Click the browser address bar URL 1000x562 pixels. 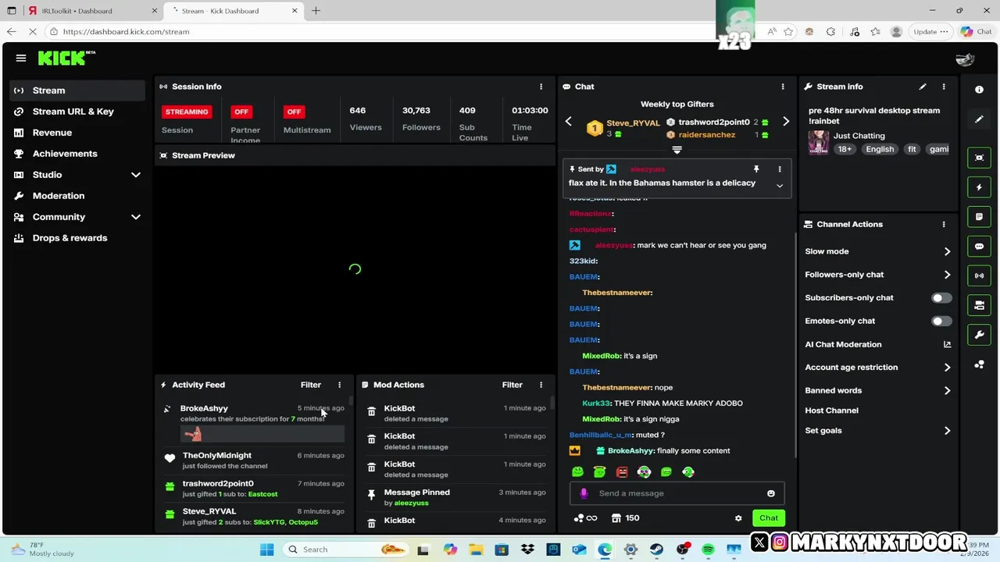[126, 32]
